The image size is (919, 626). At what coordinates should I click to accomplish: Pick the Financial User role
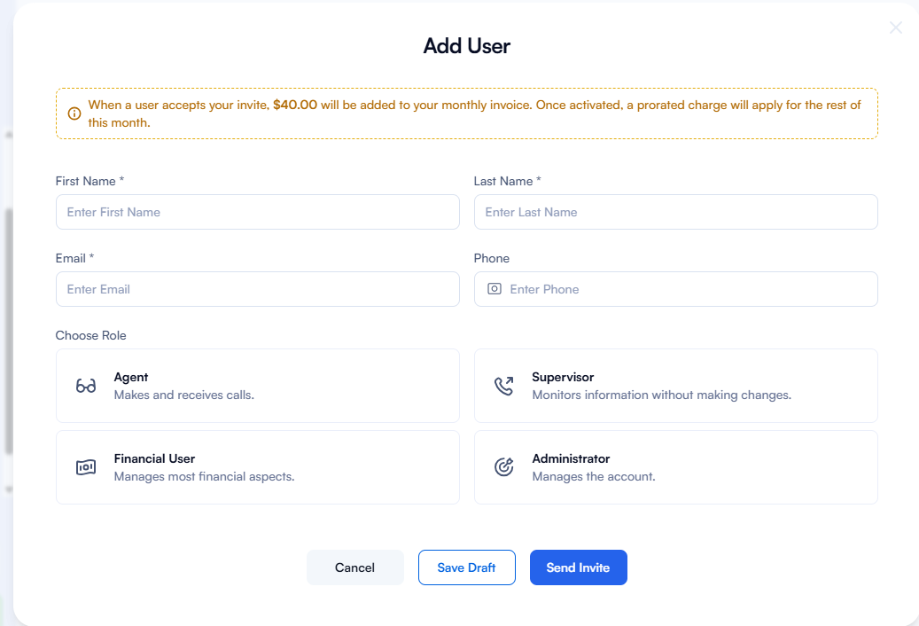click(257, 467)
